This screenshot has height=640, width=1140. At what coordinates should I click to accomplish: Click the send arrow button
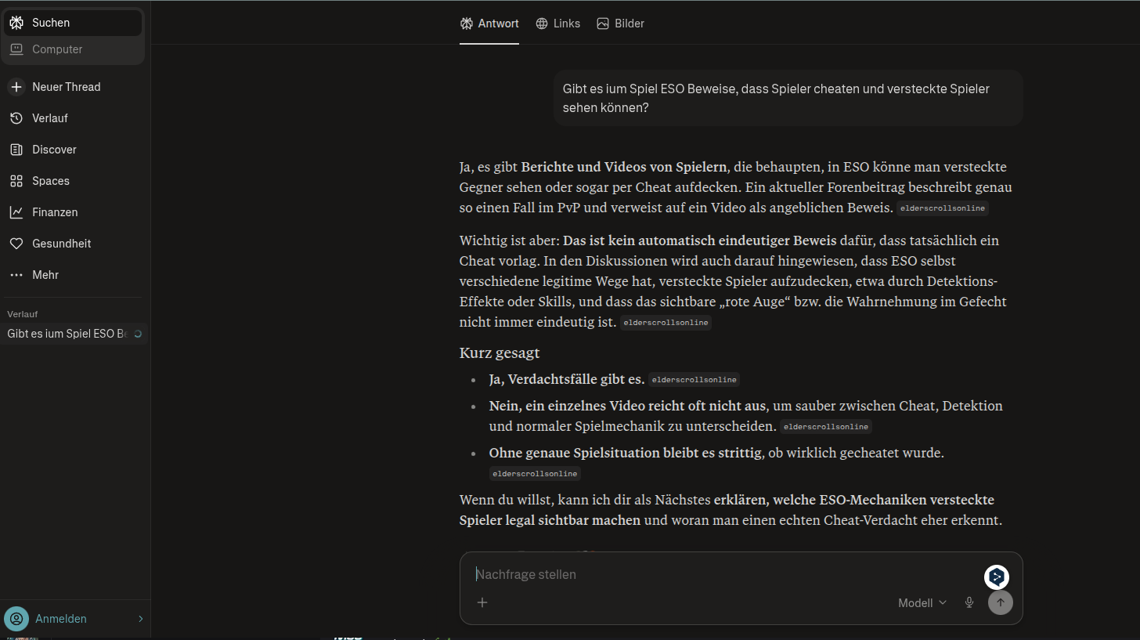(x=1001, y=602)
